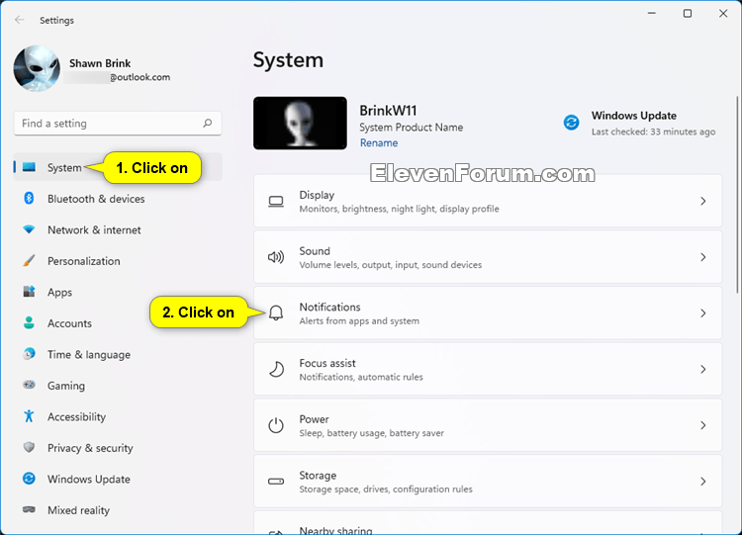The height and width of the screenshot is (535, 742).
Task: Click the BrinkW11 desktop wallpaper thumbnail
Action: [x=300, y=123]
